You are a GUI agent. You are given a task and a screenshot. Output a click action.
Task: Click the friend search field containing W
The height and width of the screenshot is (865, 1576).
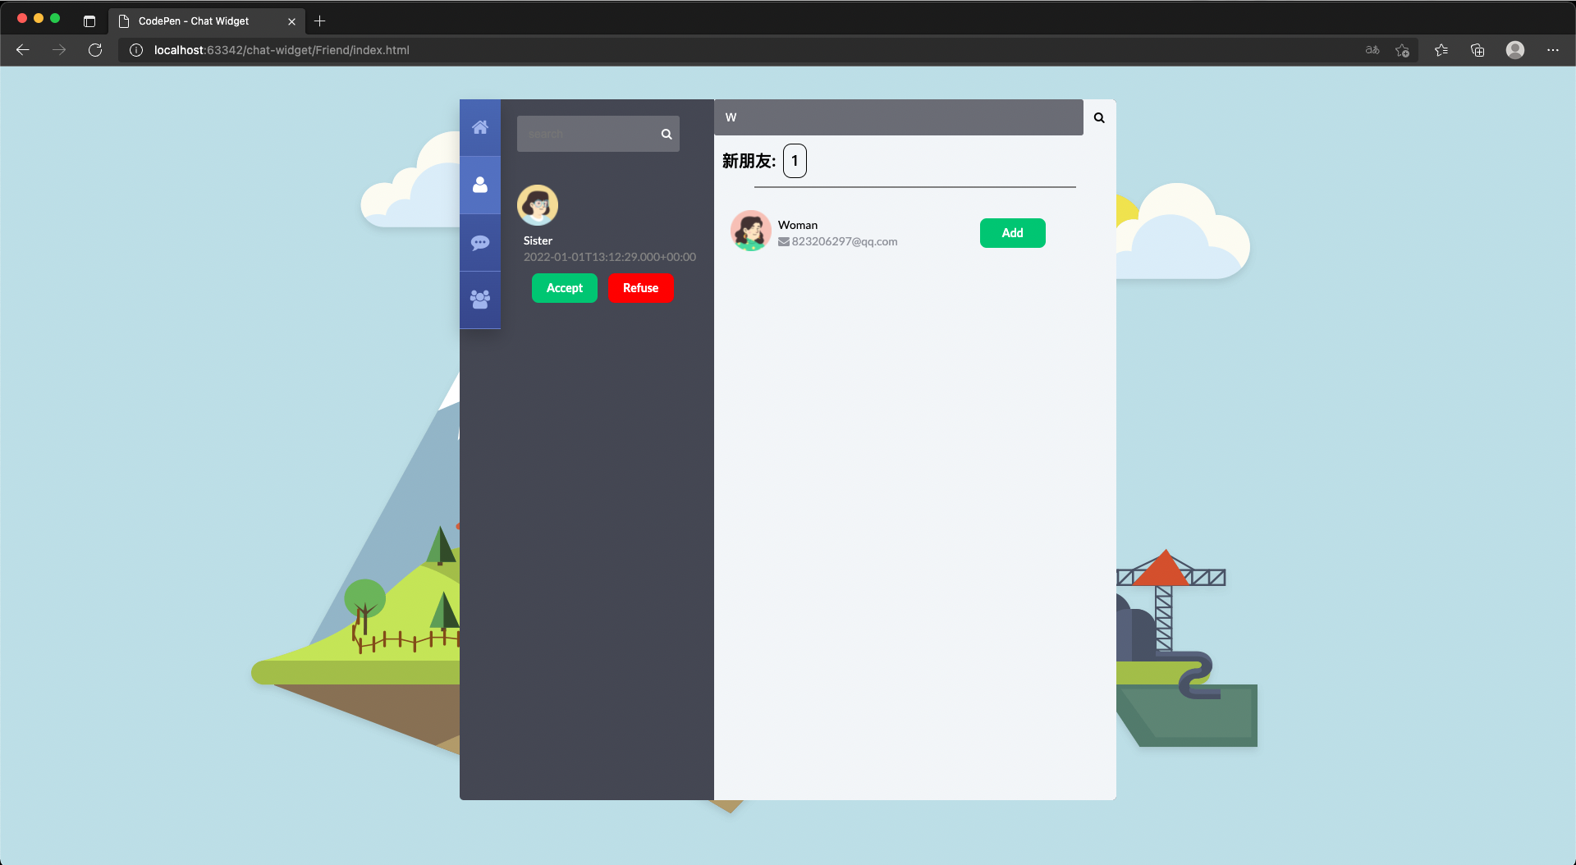tap(898, 117)
